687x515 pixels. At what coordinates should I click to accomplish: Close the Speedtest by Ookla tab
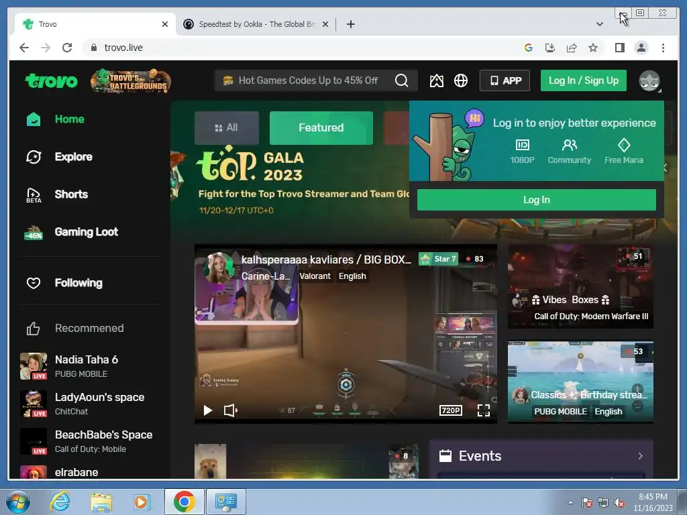click(x=325, y=24)
